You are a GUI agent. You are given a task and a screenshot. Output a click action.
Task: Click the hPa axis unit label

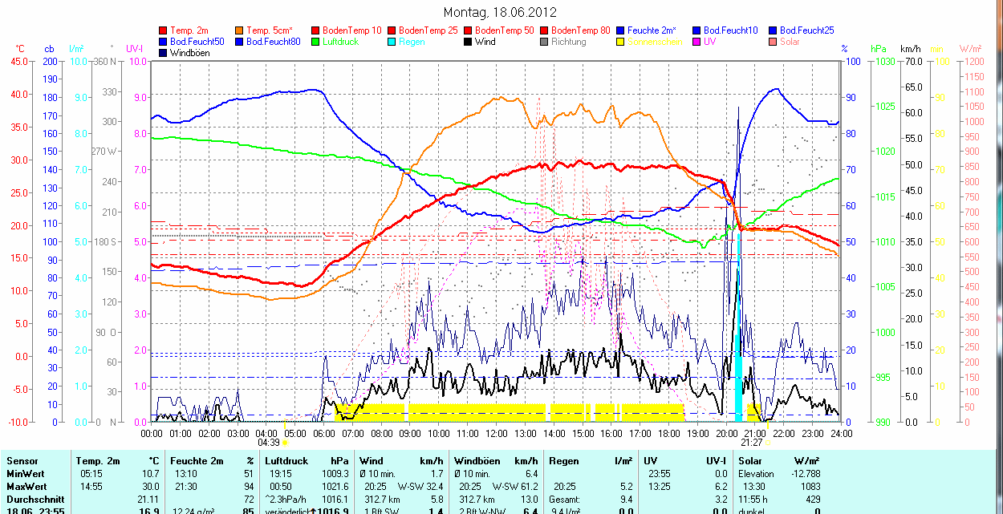point(879,49)
